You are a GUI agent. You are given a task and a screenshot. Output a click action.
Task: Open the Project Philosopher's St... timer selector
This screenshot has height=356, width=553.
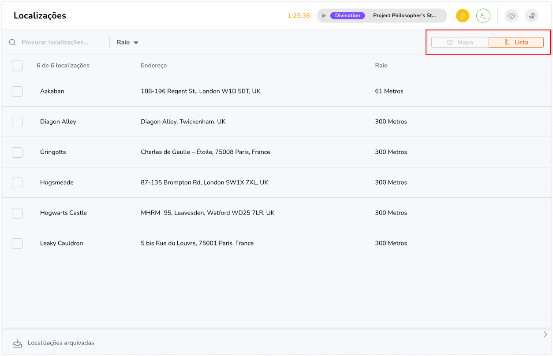(404, 15)
